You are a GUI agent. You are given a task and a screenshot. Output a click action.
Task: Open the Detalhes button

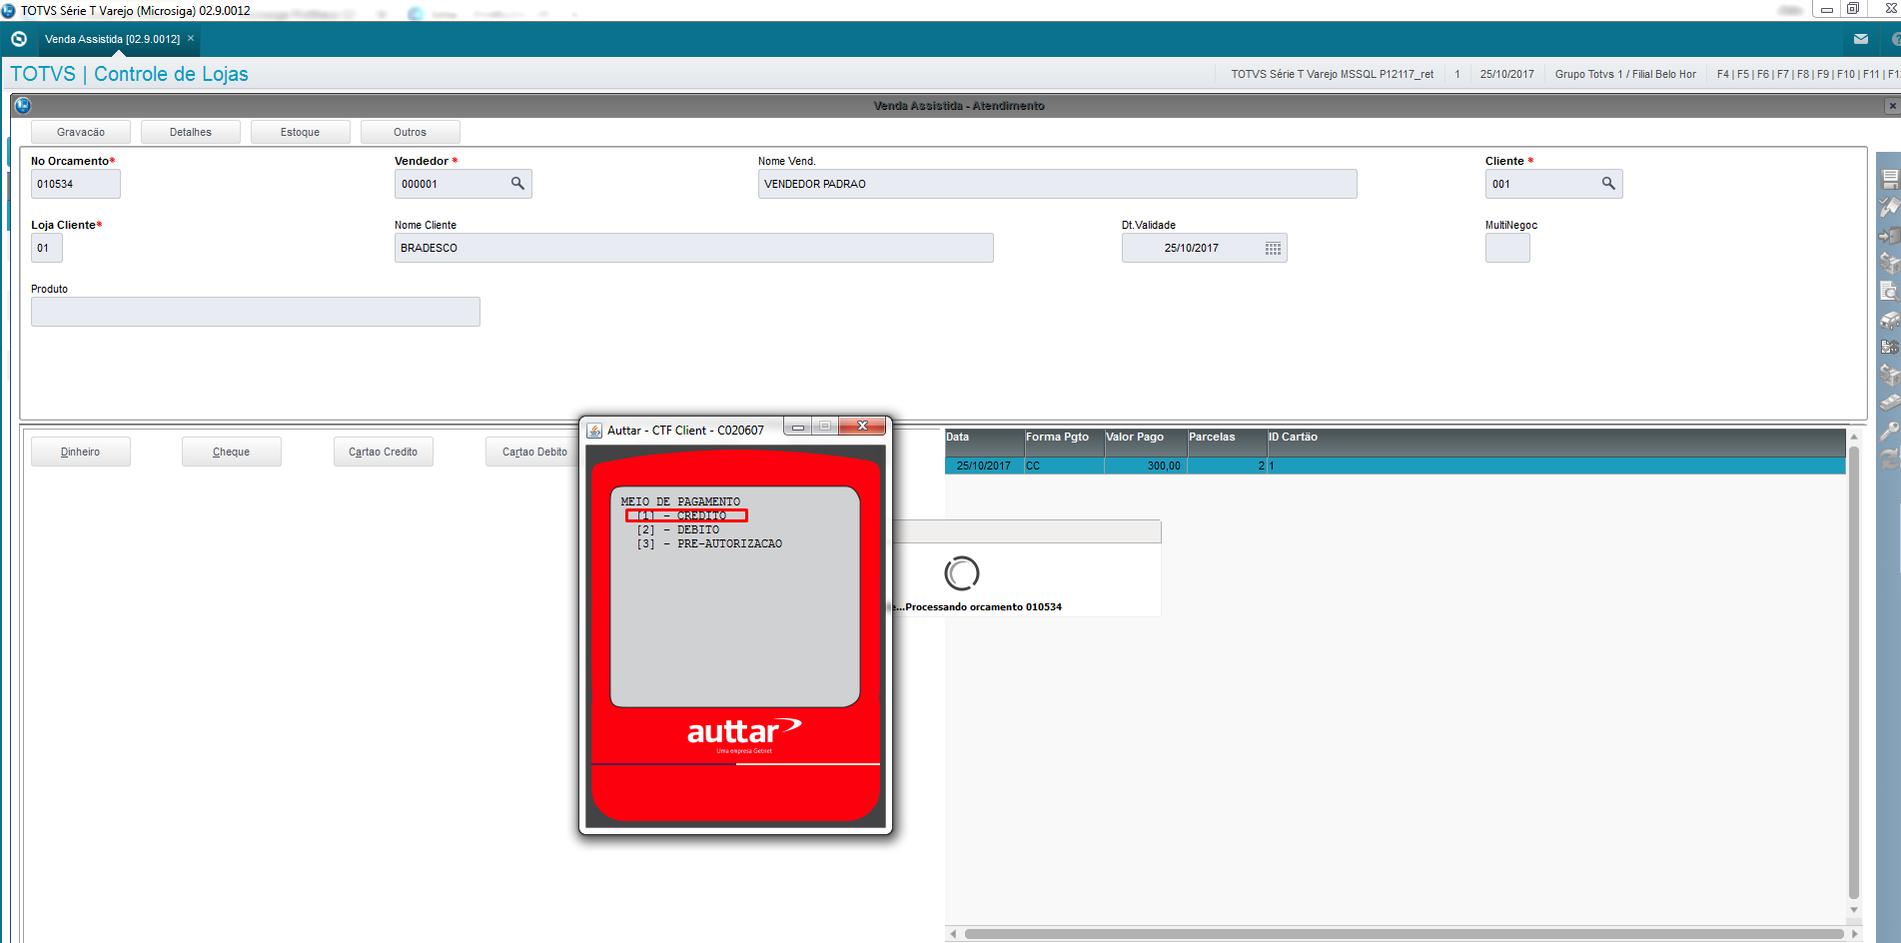coord(191,132)
